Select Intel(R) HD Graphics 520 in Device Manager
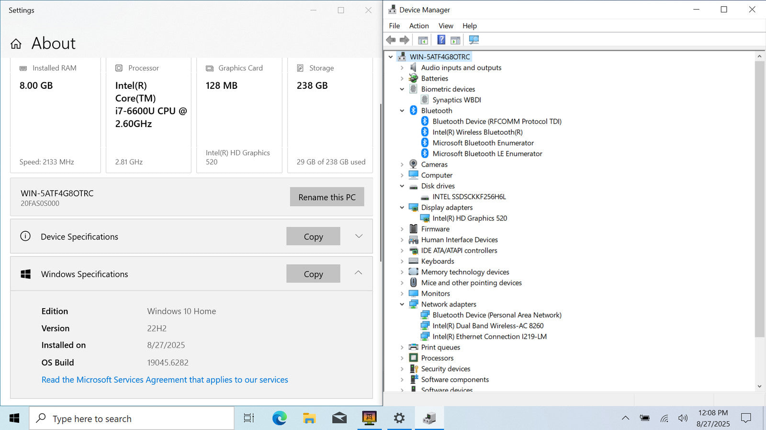Viewport: 766px width, 430px height. point(470,218)
